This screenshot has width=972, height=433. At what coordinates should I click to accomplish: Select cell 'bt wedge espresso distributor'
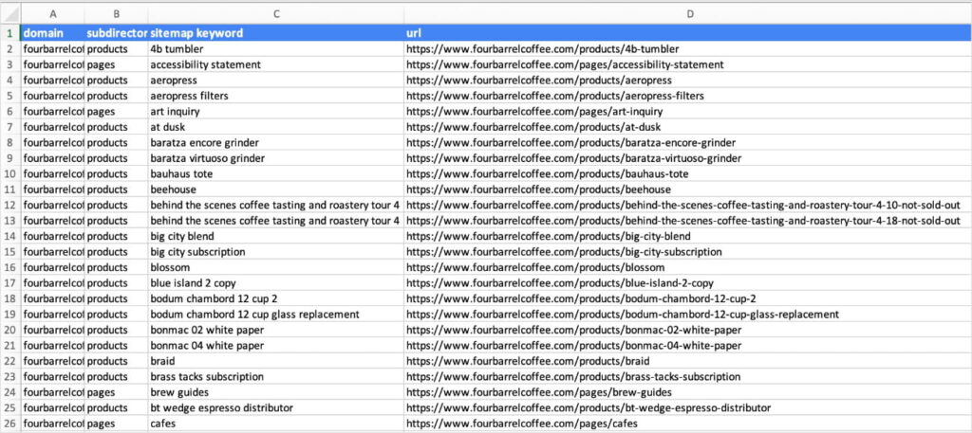pos(276,408)
